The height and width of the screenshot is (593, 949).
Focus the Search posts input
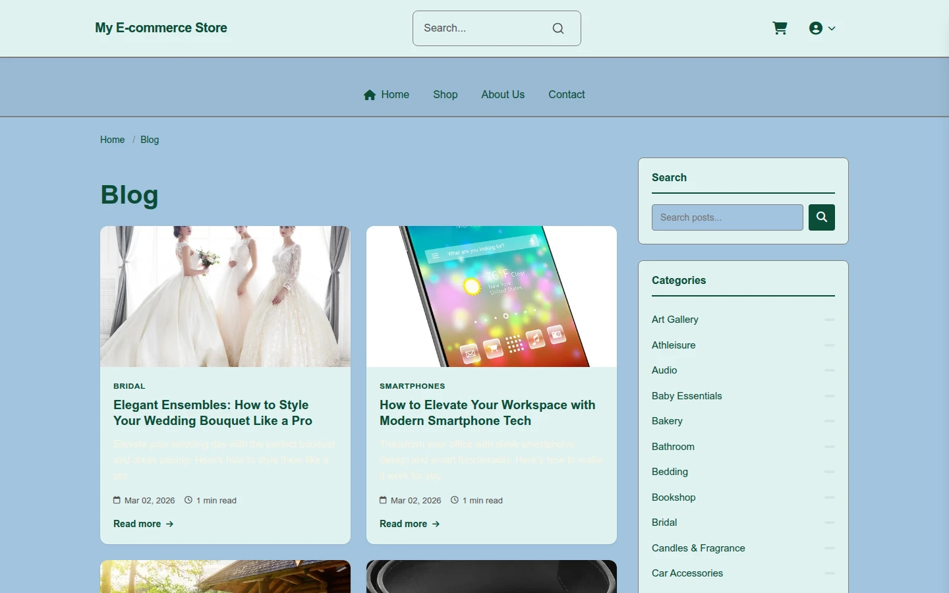coord(728,217)
